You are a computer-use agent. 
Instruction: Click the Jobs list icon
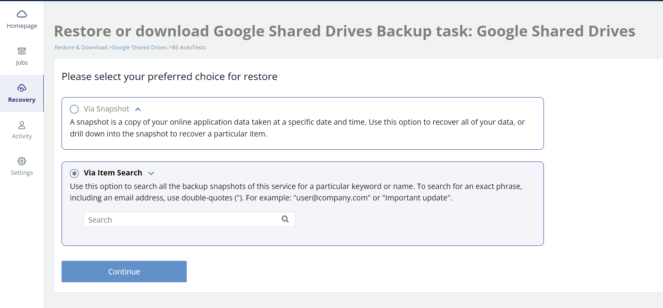[22, 51]
